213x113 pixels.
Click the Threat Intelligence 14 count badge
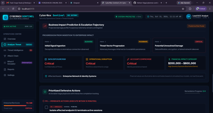(x=31, y=50)
